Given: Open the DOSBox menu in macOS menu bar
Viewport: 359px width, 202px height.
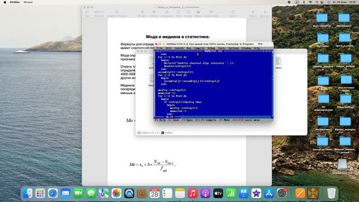Looking at the screenshot, I should tap(15, 2).
